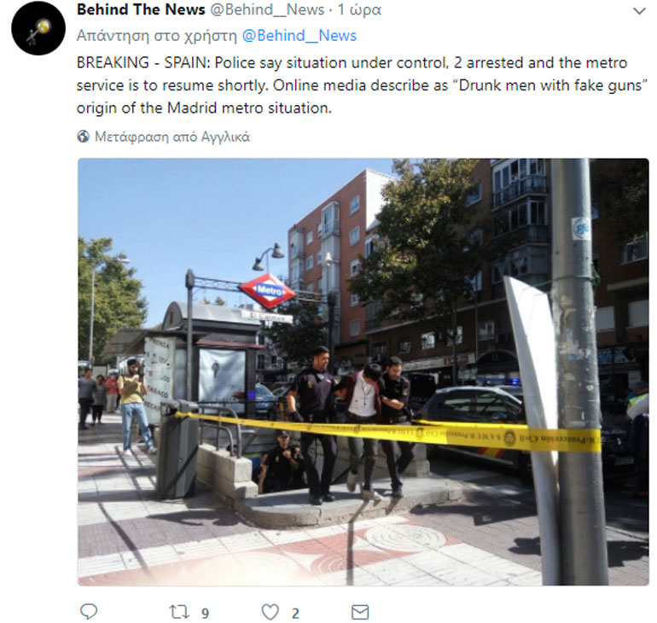
Task: Click the yellow police tape in photo
Action: (x=387, y=432)
